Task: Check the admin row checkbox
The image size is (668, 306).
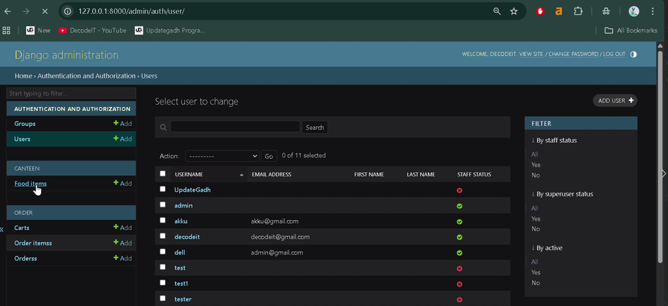Action: [x=162, y=205]
